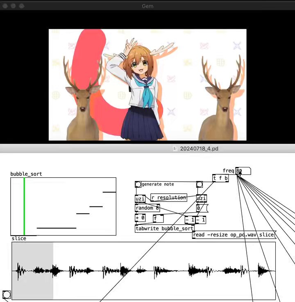Click the 'slice' array label
Viewport: 295px width, 302px height.
[19, 238]
